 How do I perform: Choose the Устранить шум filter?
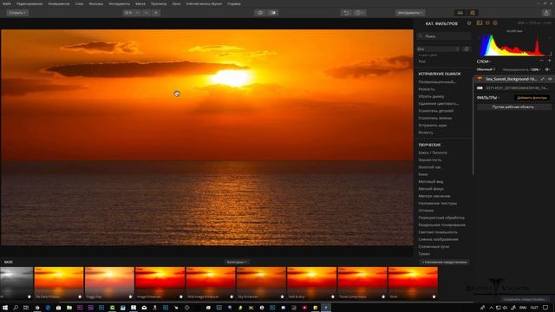tap(433, 125)
